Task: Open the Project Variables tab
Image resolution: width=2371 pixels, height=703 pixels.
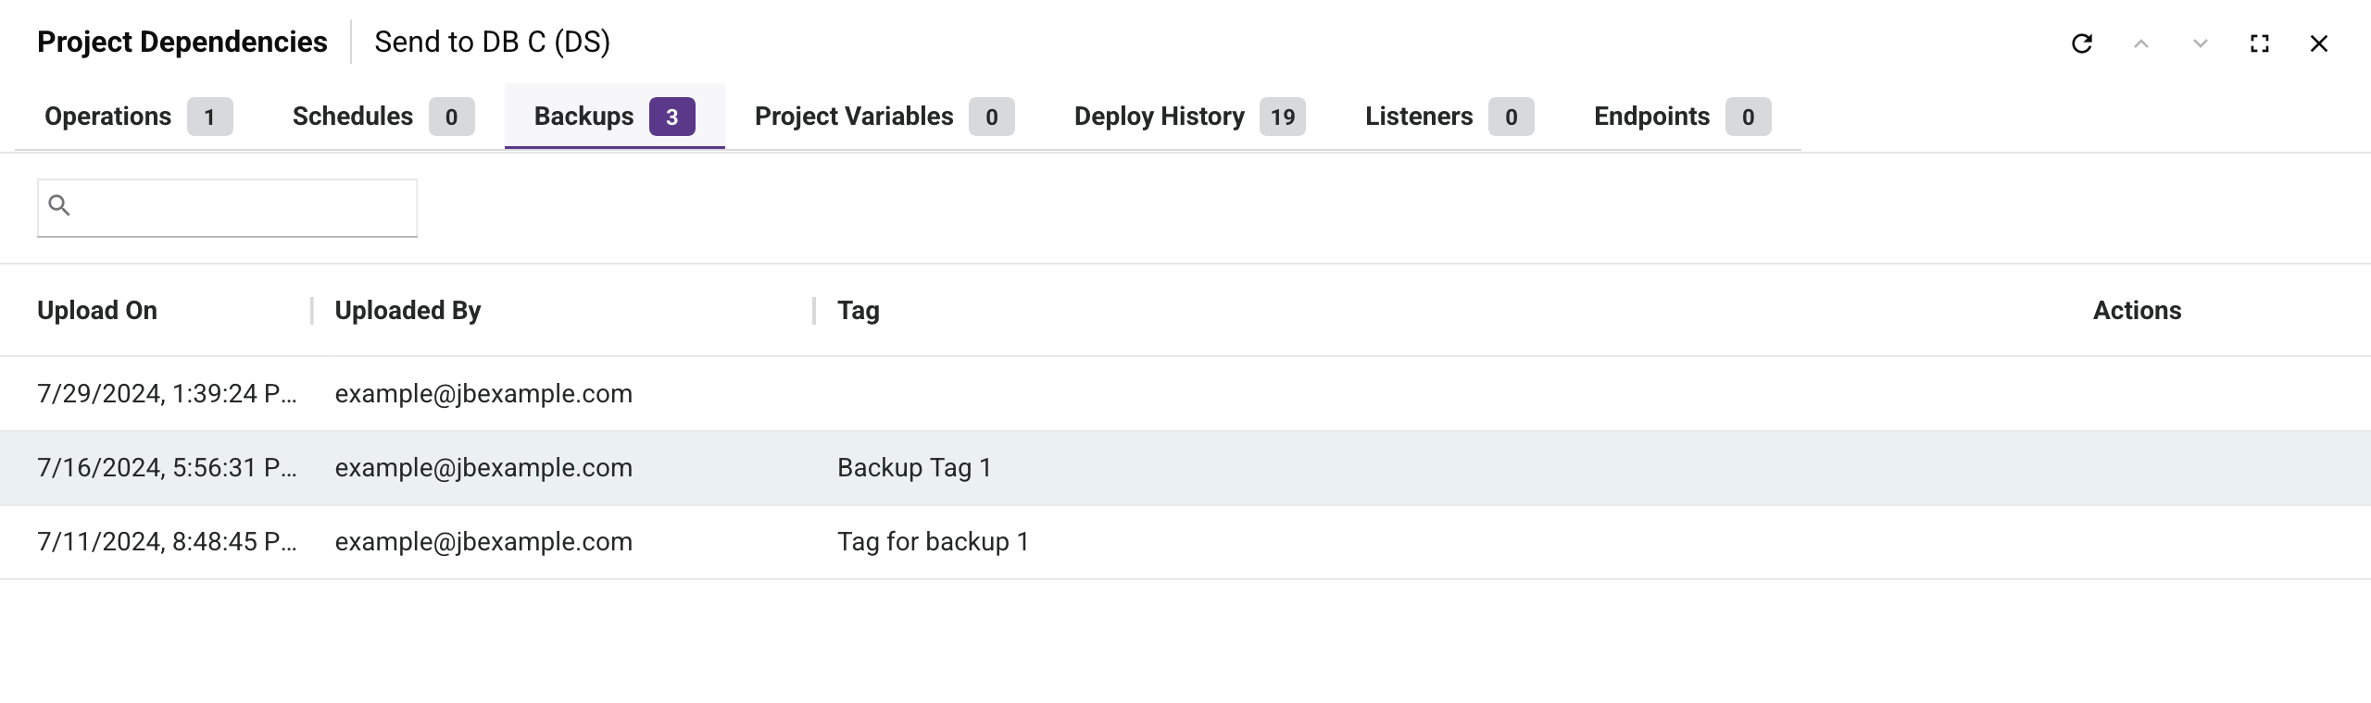Action: click(854, 117)
